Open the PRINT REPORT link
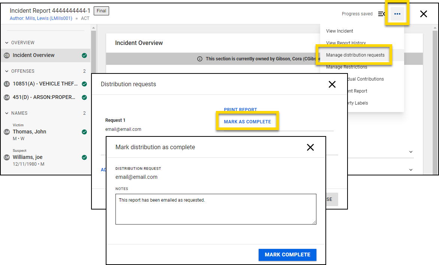The width and height of the screenshot is (439, 265). [x=240, y=109]
